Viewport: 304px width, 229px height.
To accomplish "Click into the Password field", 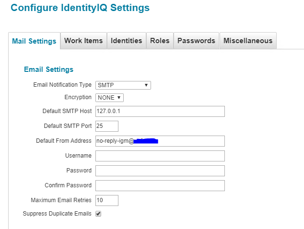I will (x=160, y=171).
